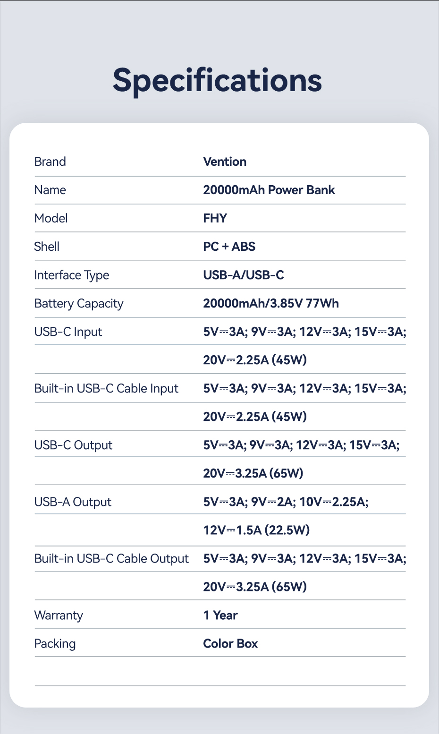
Task: Click the Specifications heading
Action: click(x=217, y=80)
